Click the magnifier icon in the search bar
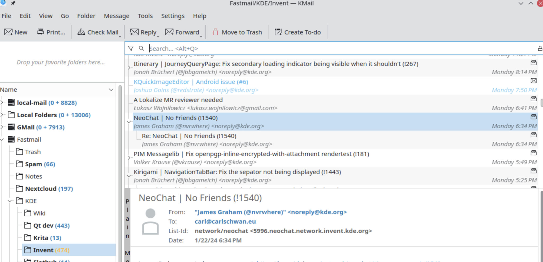 [x=141, y=48]
